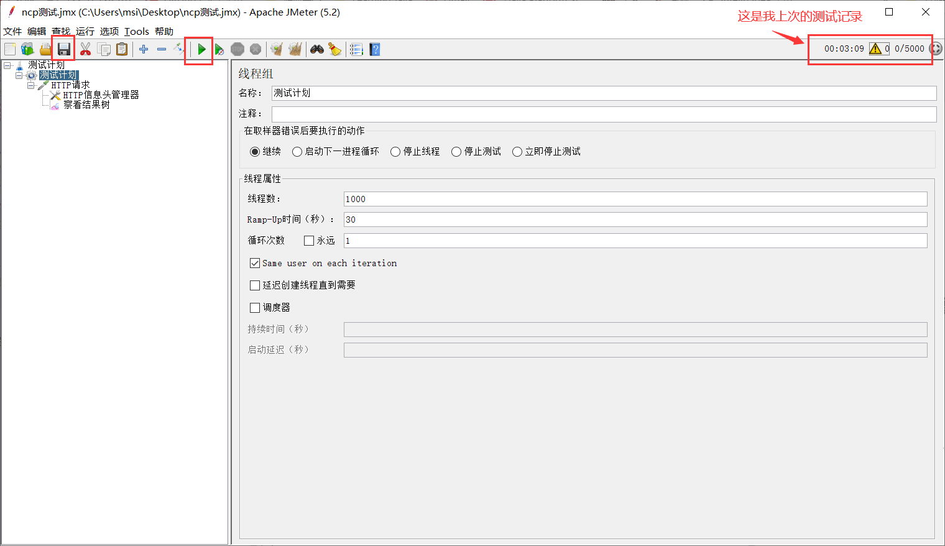The width and height of the screenshot is (945, 546).
Task: Enable 延迟创建线程直到需要 checkbox
Action: (x=255, y=285)
